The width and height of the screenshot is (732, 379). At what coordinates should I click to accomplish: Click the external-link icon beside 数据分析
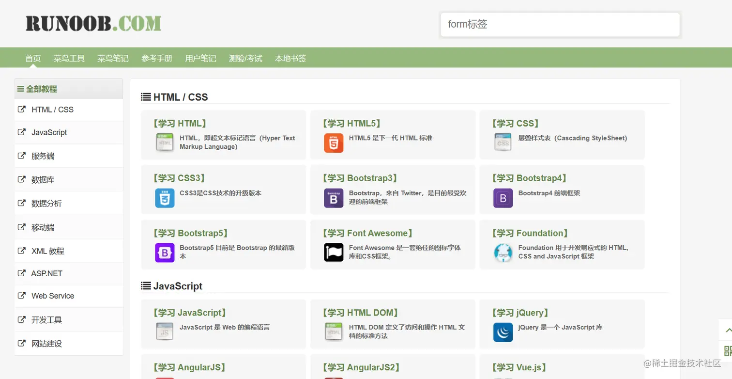(x=22, y=203)
